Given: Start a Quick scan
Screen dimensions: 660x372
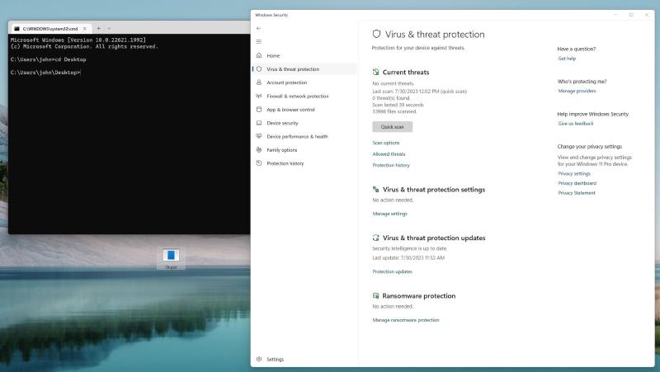Looking at the screenshot, I should click(x=393, y=127).
